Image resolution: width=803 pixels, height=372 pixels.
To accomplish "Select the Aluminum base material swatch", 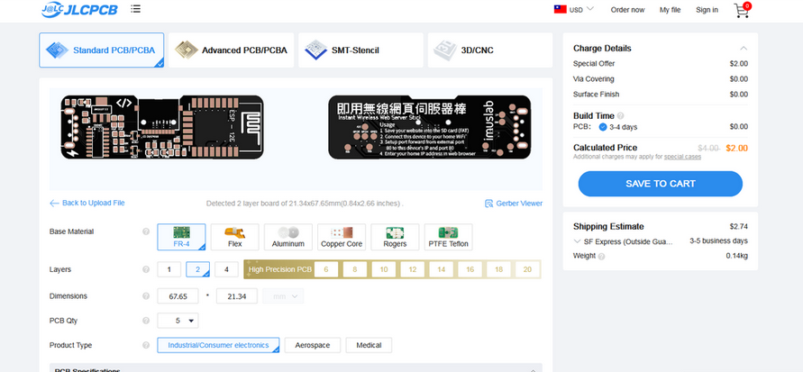I will [287, 237].
